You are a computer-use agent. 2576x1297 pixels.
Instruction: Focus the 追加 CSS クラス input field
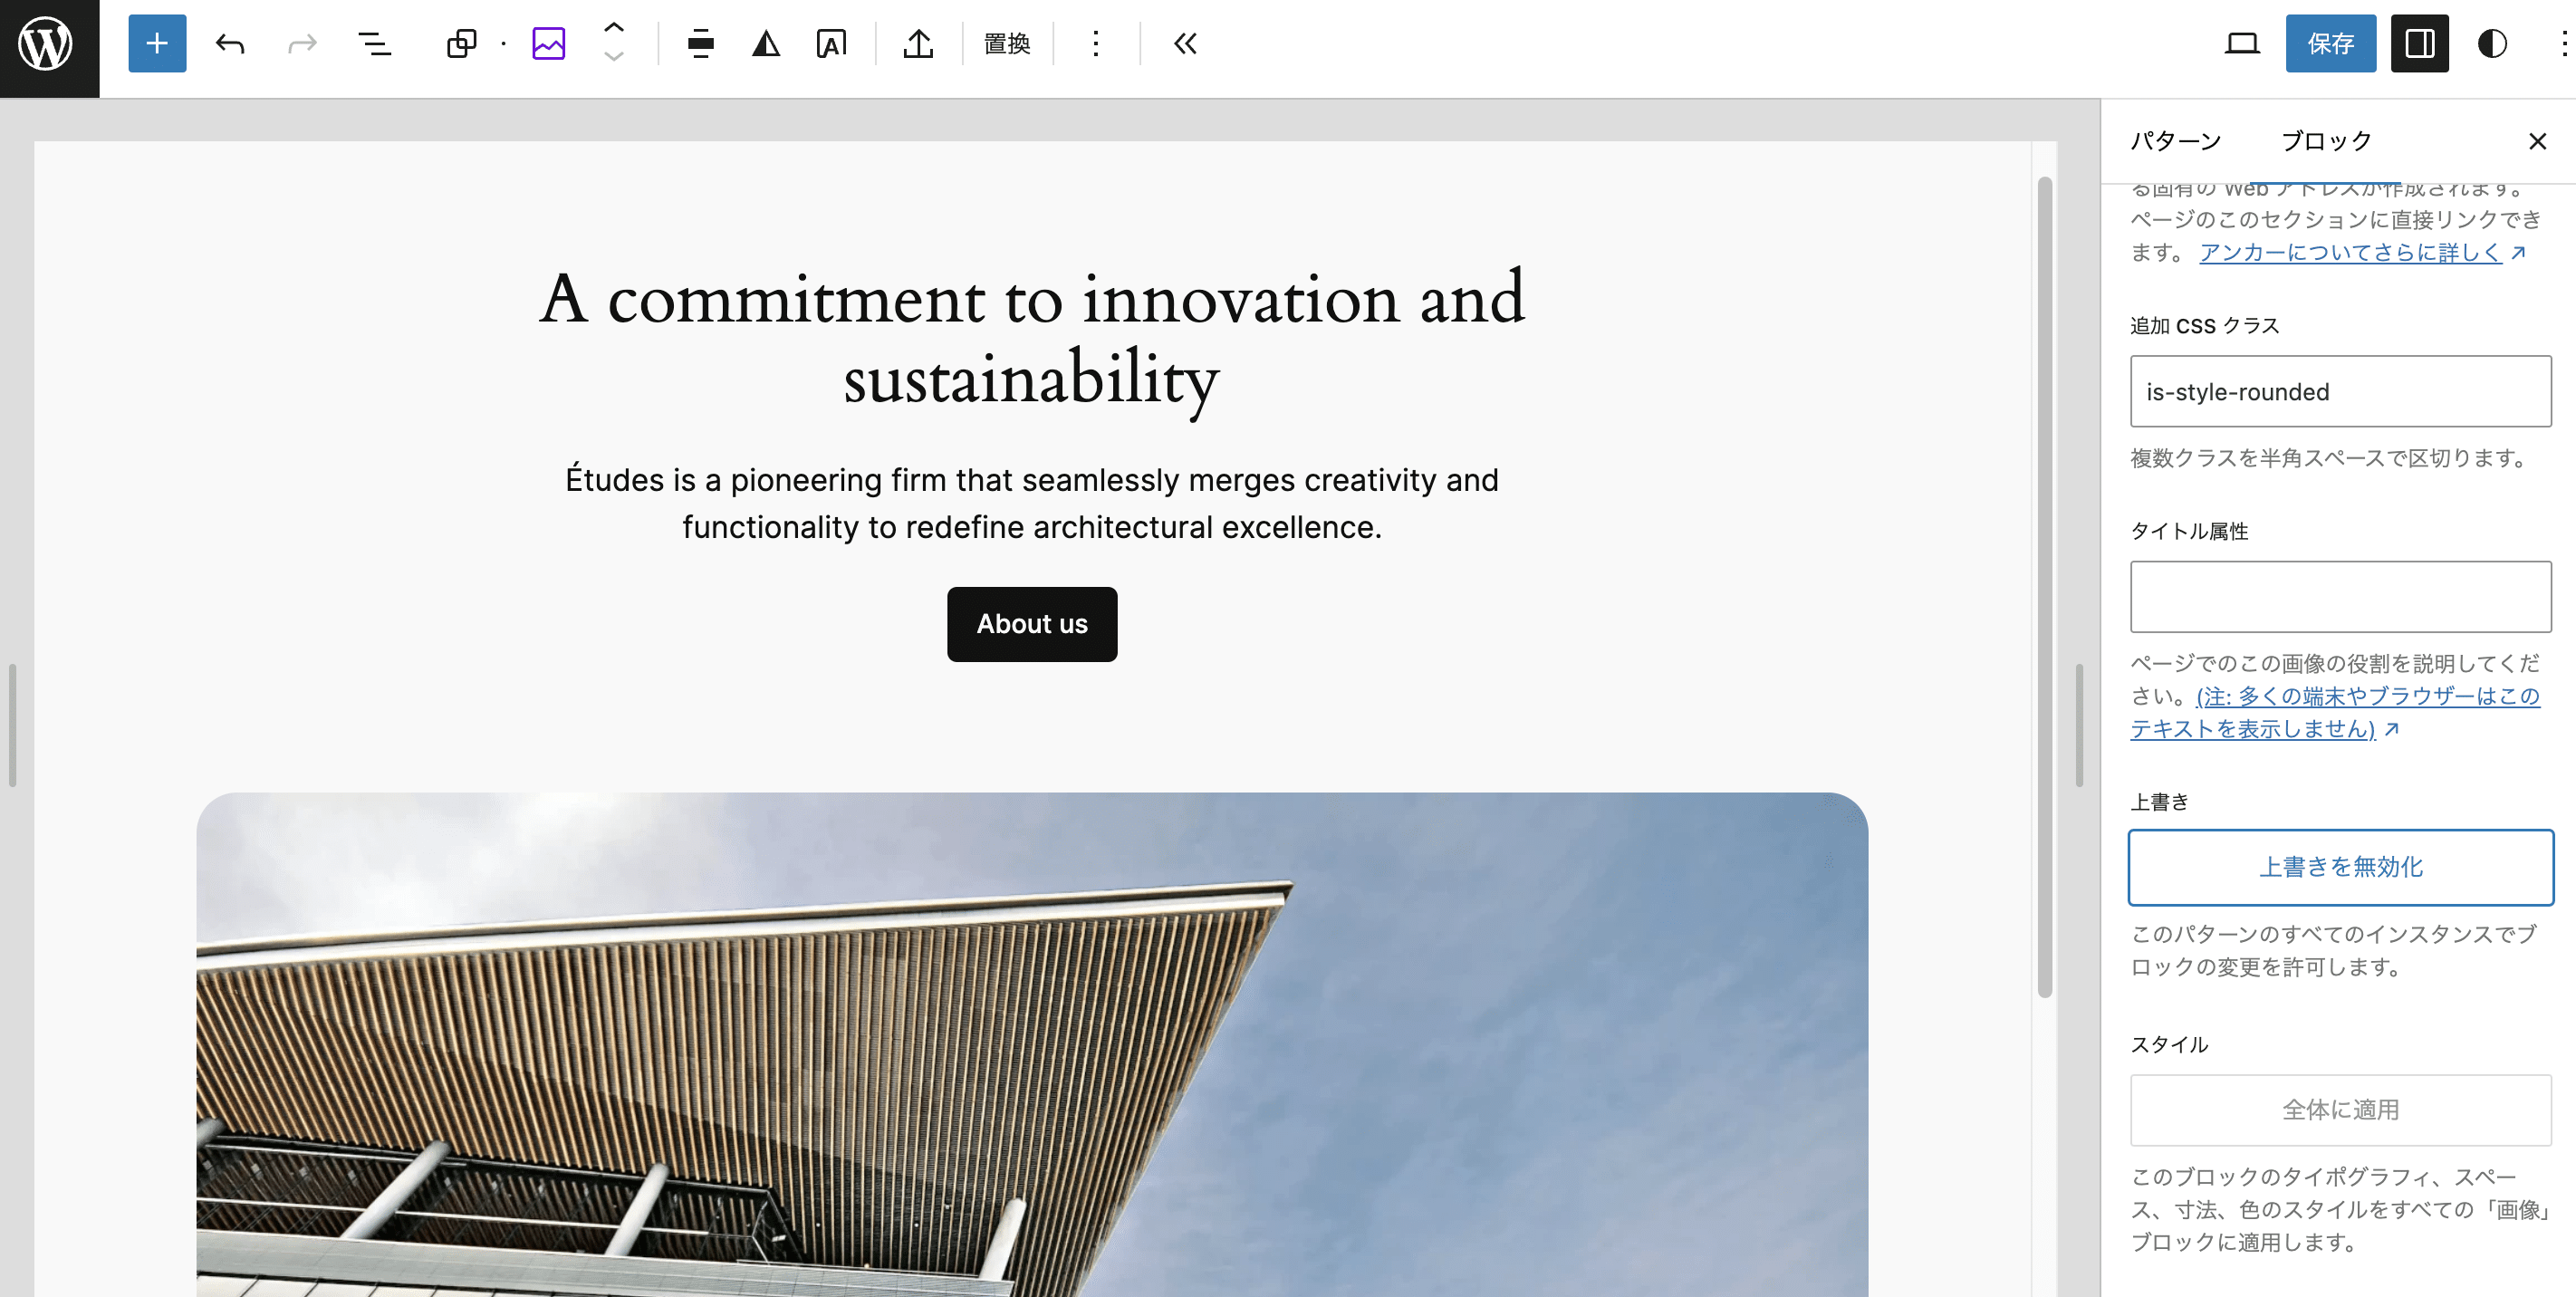tap(2340, 391)
